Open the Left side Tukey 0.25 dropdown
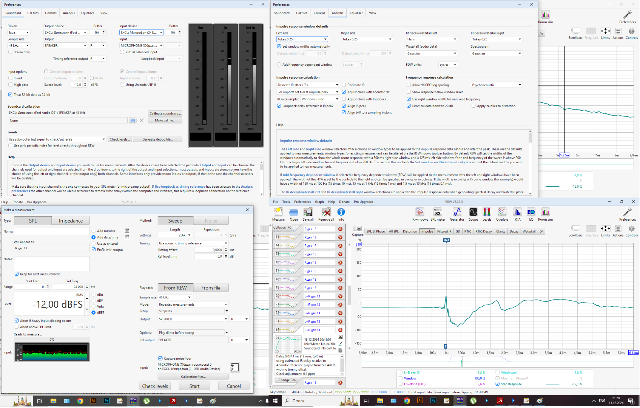This screenshot has height=408, width=640. pyautogui.click(x=302, y=39)
